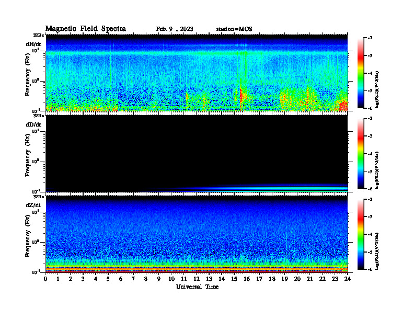Click hour 8 on the Universal Time axis
Image resolution: width=414 pixels, height=320 pixels.
(146, 279)
